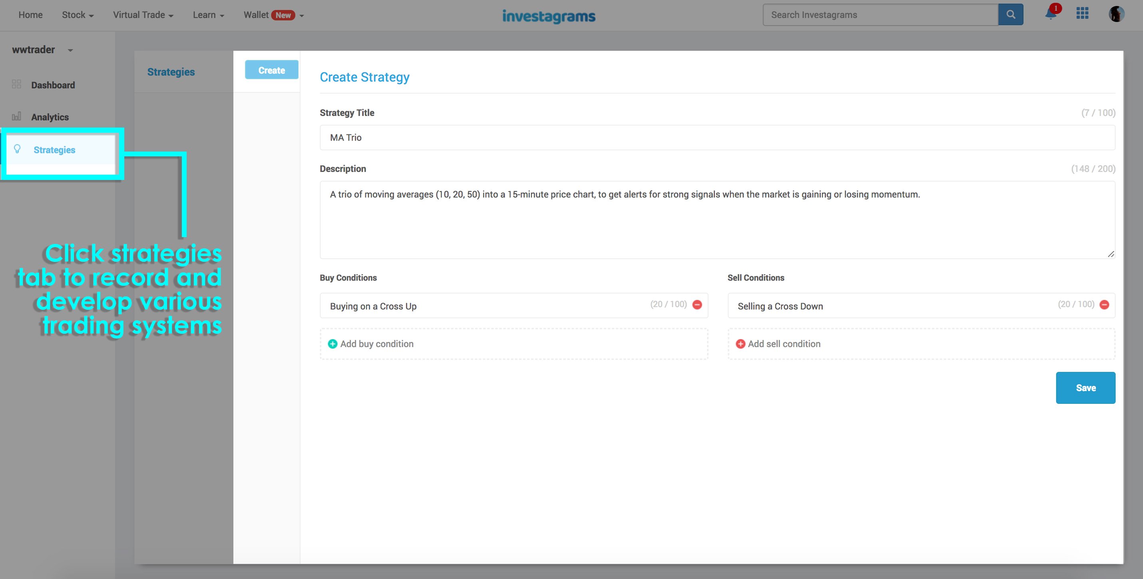This screenshot has height=579, width=1143.
Task: Click the green plus icon for buy condition
Action: (x=333, y=343)
